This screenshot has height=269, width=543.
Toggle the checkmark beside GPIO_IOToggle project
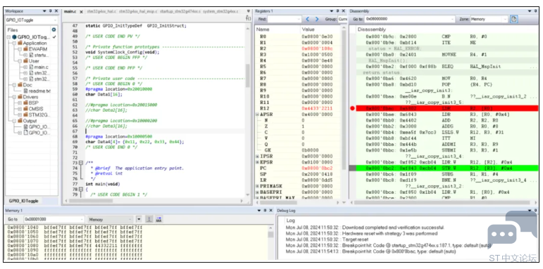tap(55, 37)
